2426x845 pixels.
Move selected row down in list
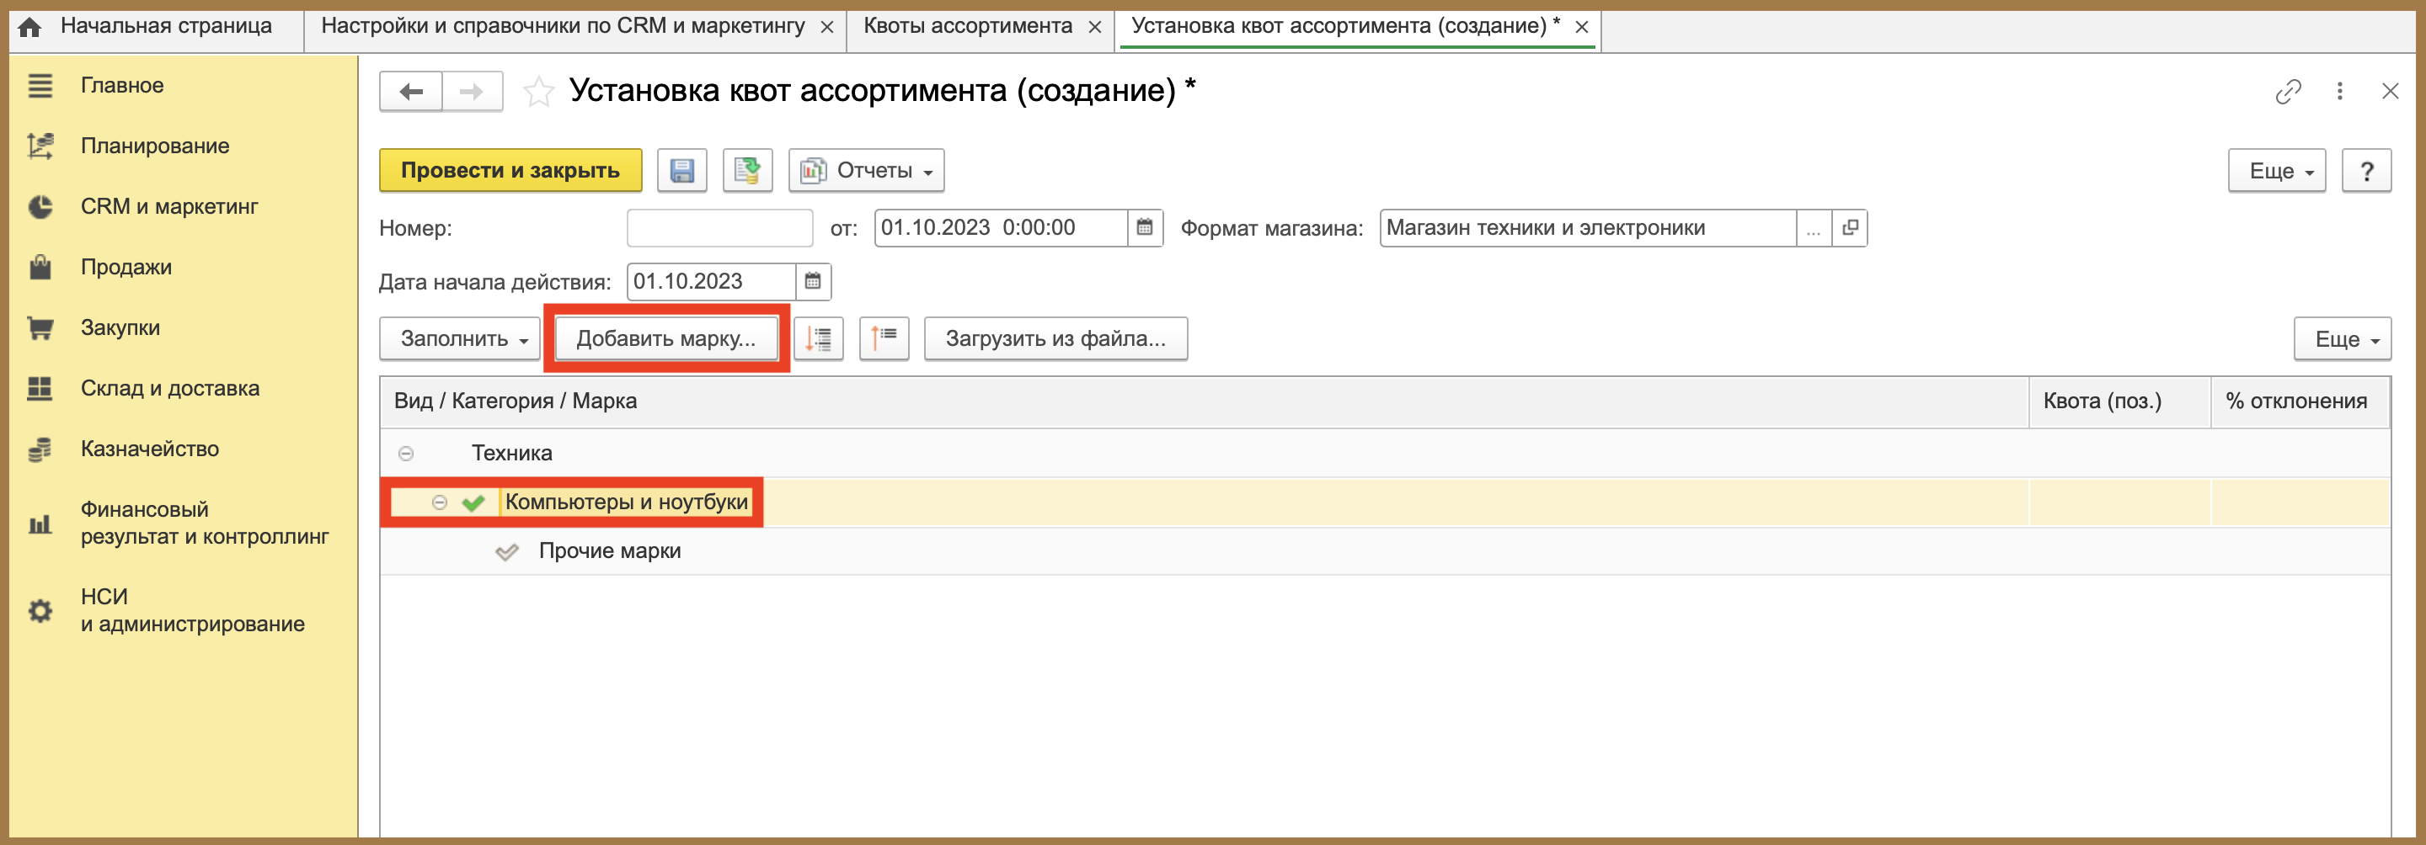pyautogui.click(x=819, y=338)
